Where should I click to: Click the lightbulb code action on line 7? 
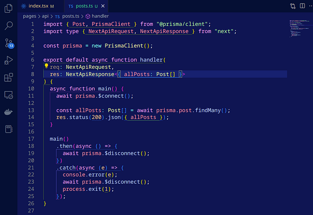coord(47,66)
